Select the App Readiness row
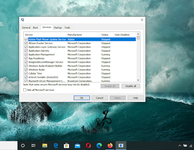The image size is (194, 150). pyautogui.click(x=80, y=58)
